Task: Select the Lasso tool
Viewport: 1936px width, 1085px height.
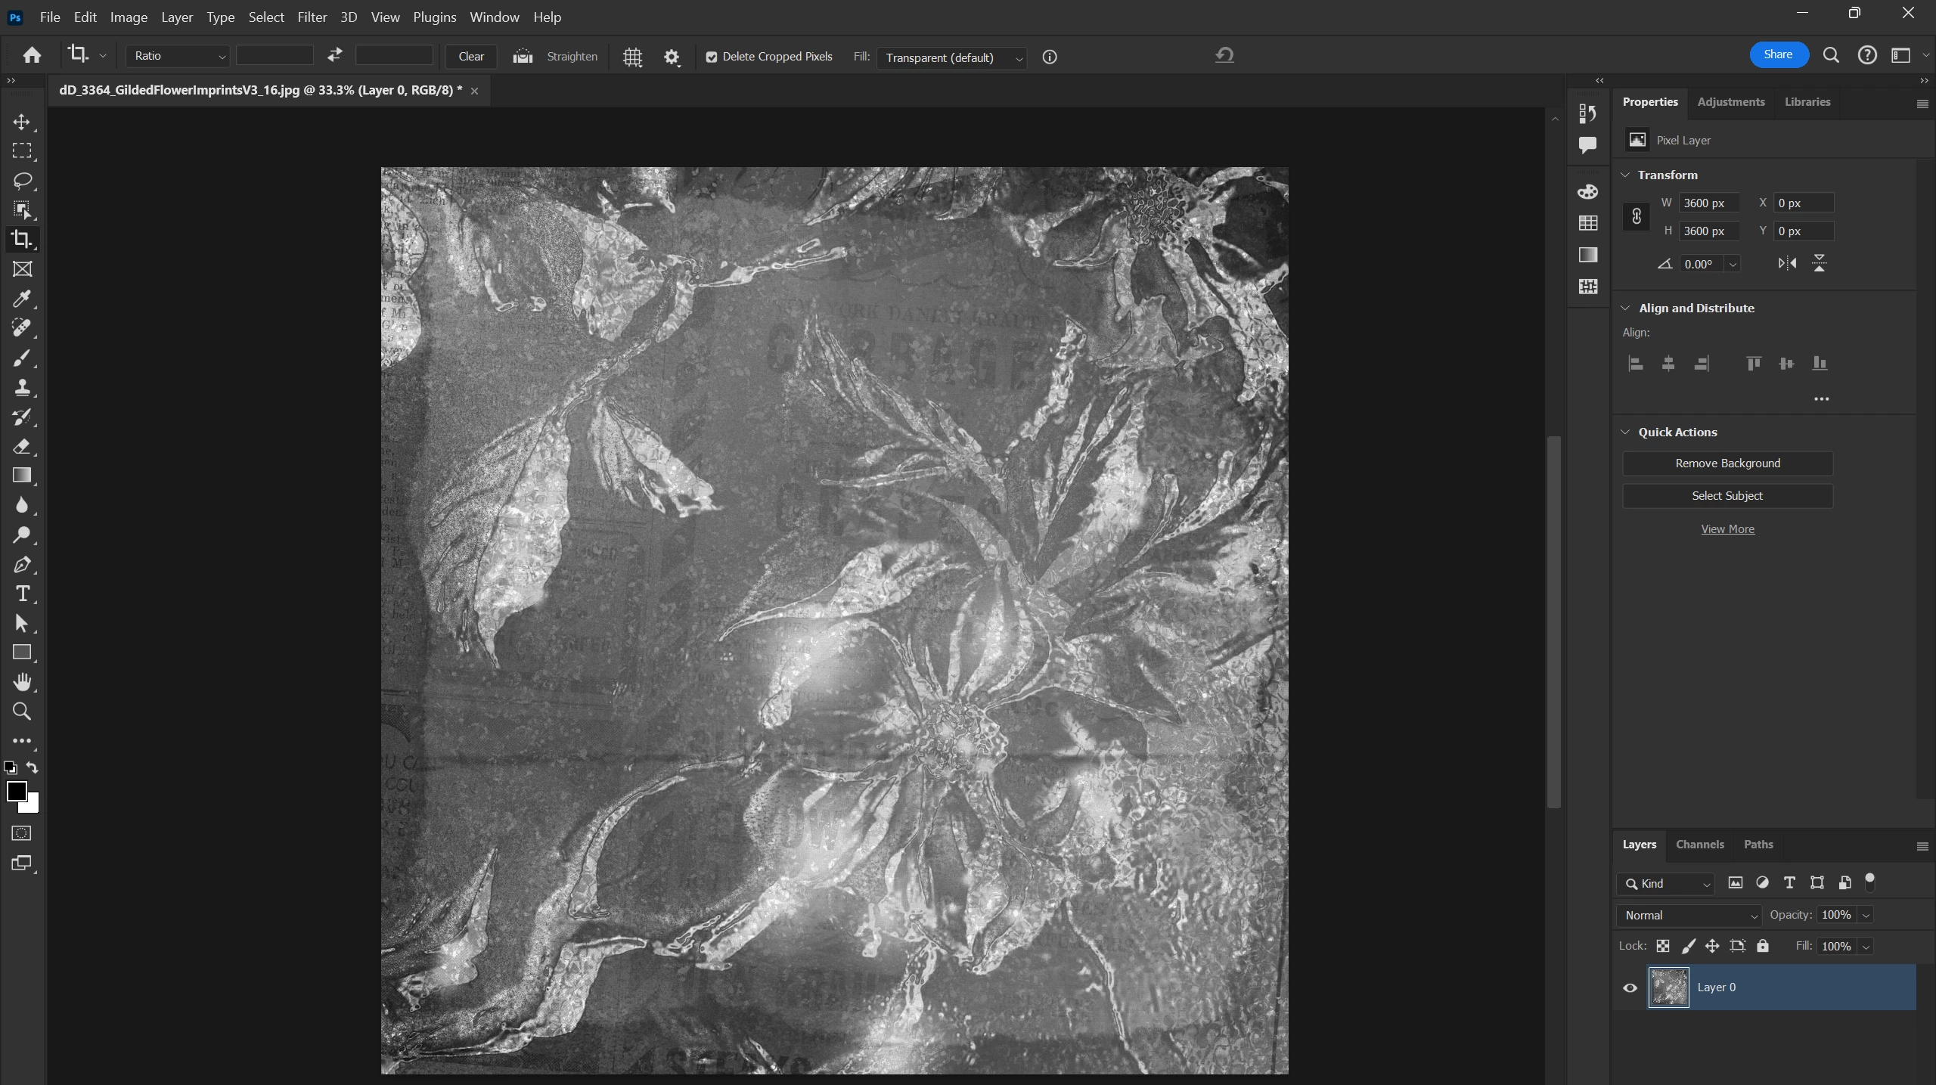Action: tap(22, 181)
